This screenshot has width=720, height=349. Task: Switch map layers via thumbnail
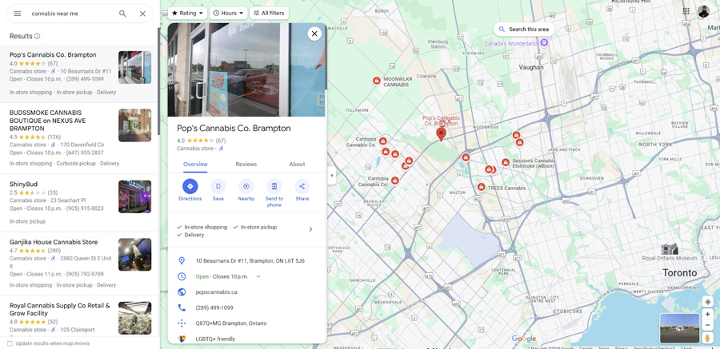coord(679,328)
